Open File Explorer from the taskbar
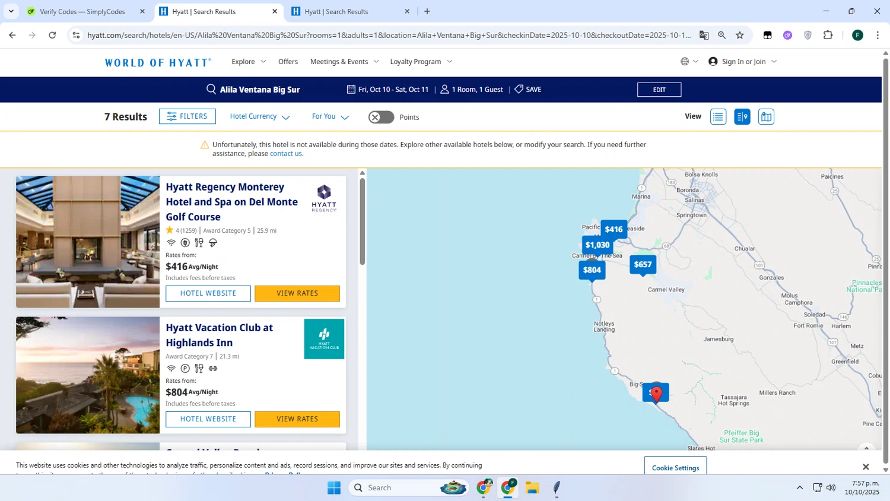 point(532,488)
